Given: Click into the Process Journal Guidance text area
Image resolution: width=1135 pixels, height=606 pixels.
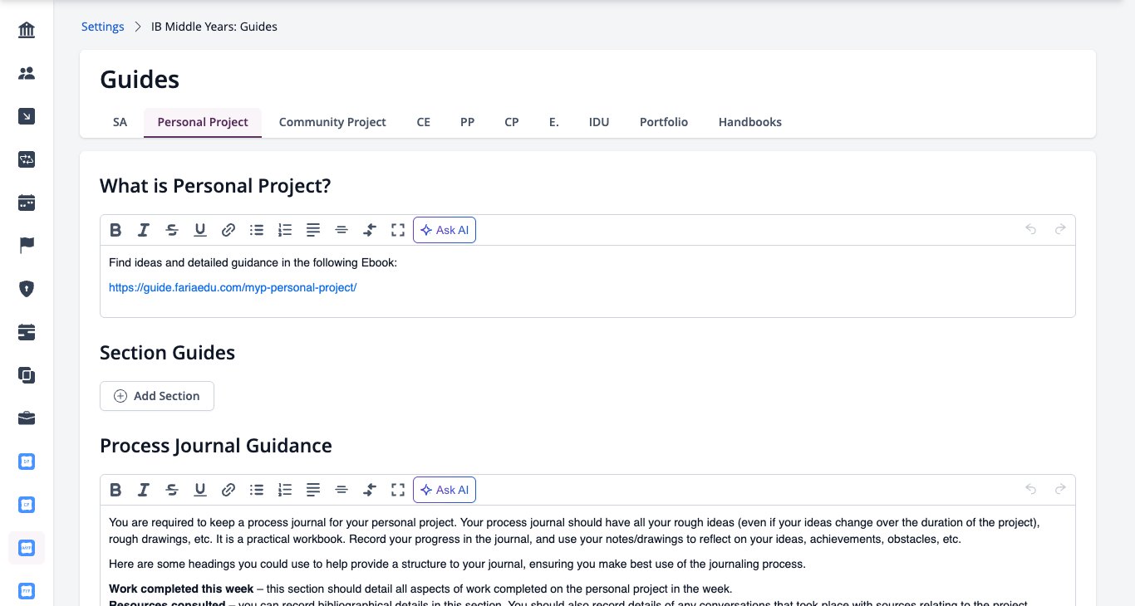Looking at the screenshot, I should (587, 555).
